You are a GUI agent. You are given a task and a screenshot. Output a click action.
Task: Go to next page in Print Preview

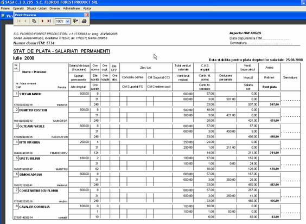[x=42, y=21]
